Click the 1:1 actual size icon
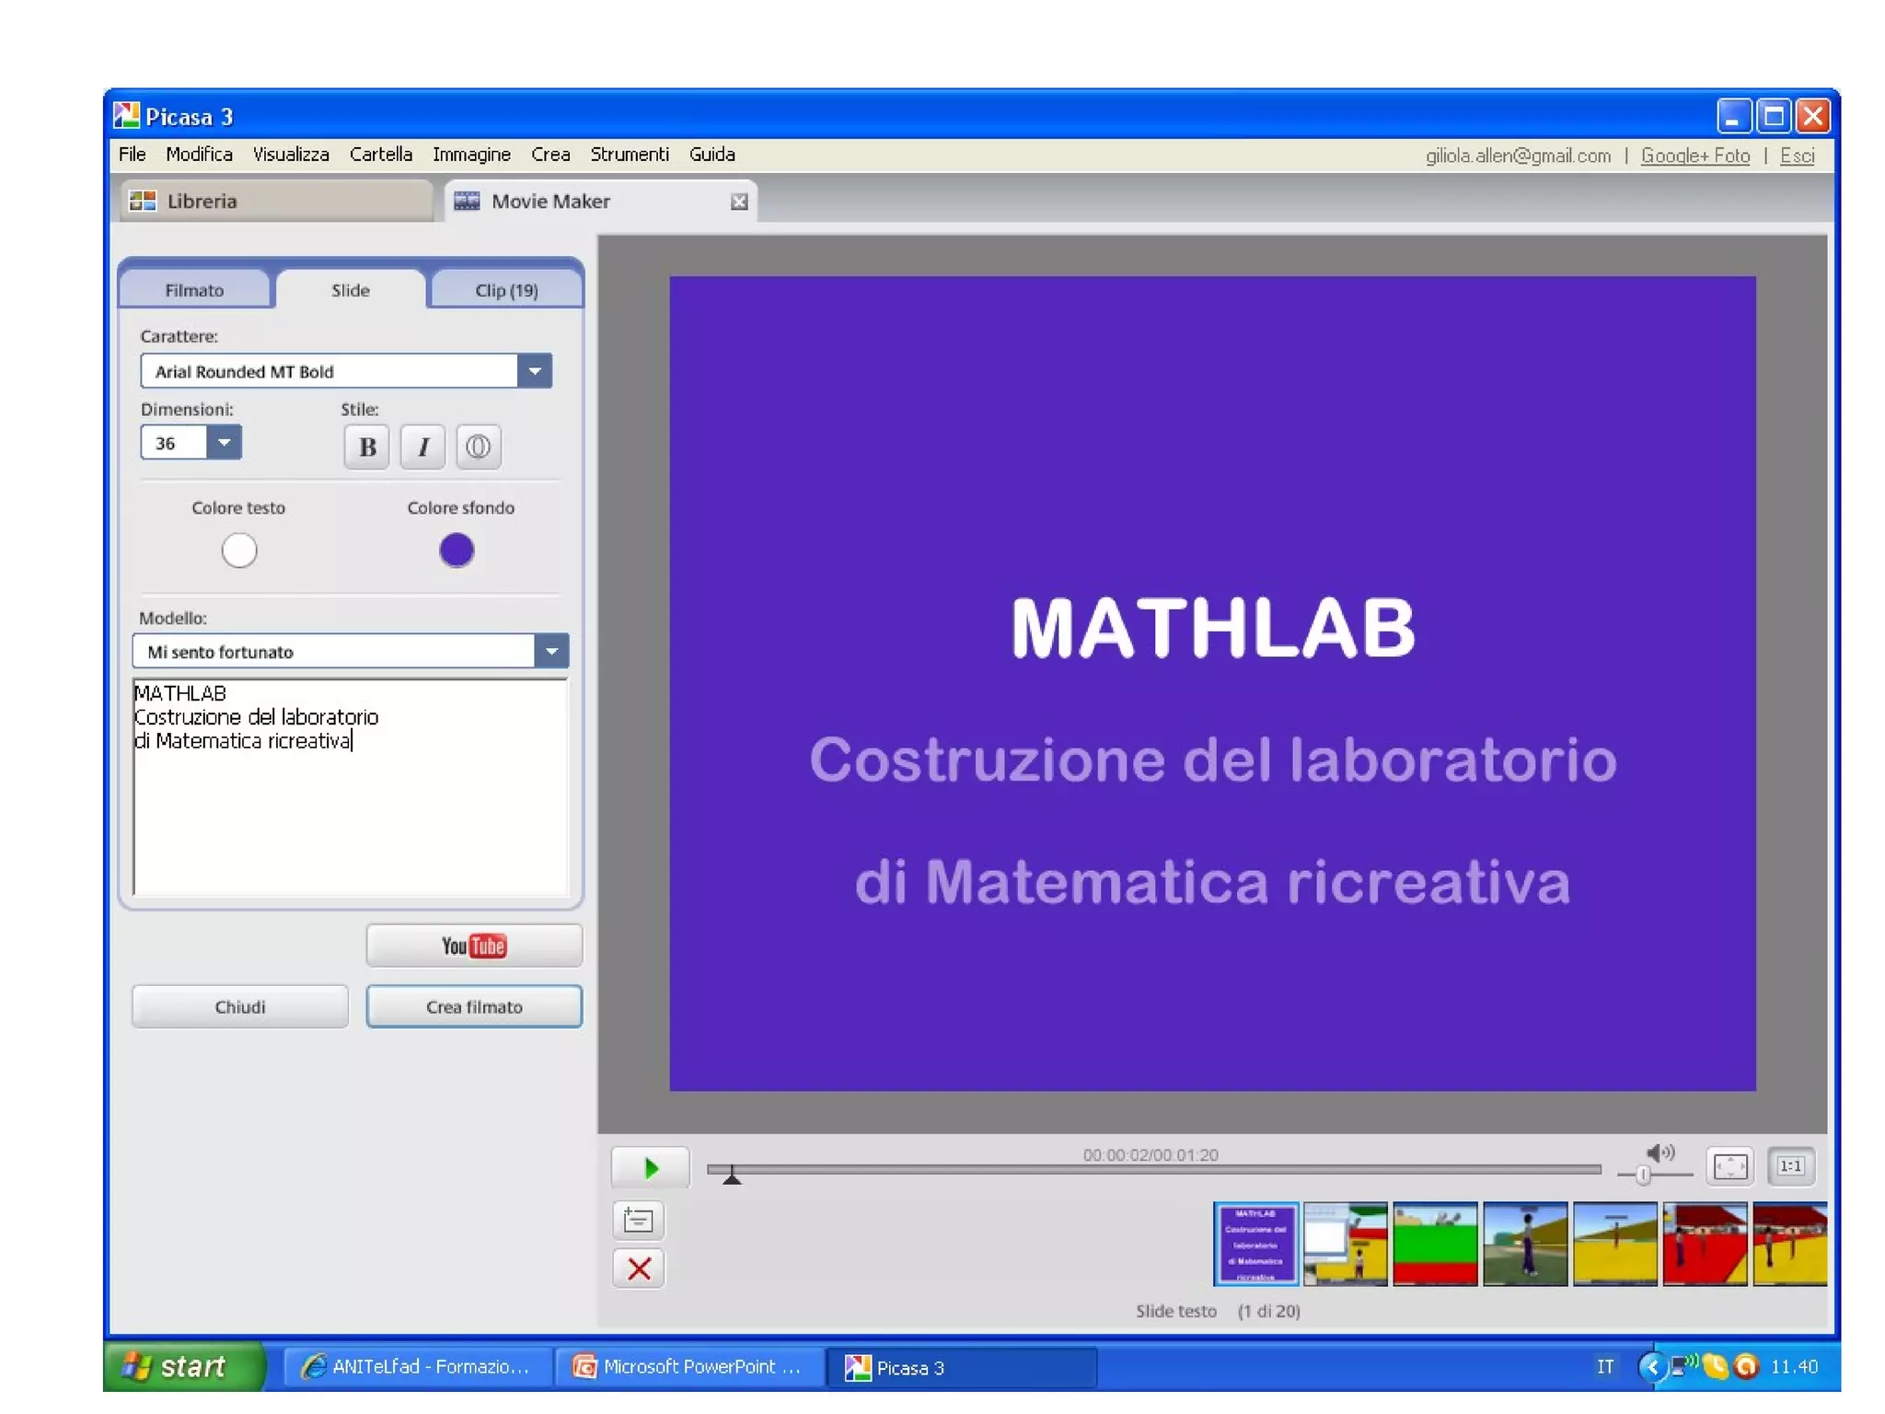The image size is (1885, 1414). pyautogui.click(x=1790, y=1166)
